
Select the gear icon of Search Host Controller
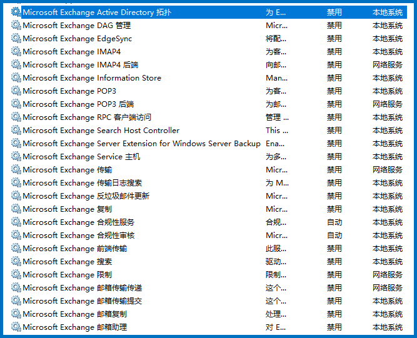click(x=16, y=130)
